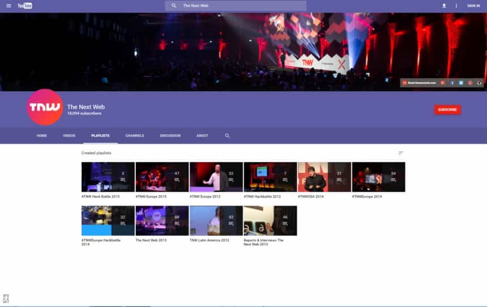Click the Sign In link
Image resolution: width=487 pixels, height=307 pixels.
(473, 6)
